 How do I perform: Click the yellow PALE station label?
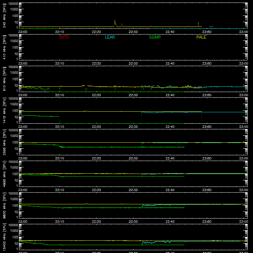(x=201, y=37)
